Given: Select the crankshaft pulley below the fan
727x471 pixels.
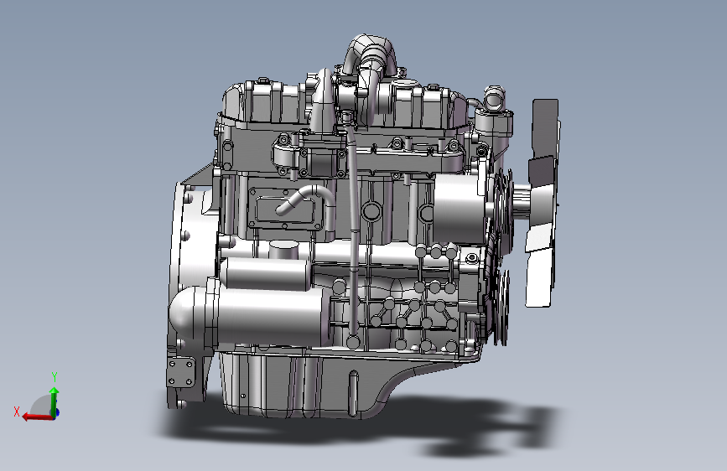Looking at the screenshot, I should tap(501, 307).
